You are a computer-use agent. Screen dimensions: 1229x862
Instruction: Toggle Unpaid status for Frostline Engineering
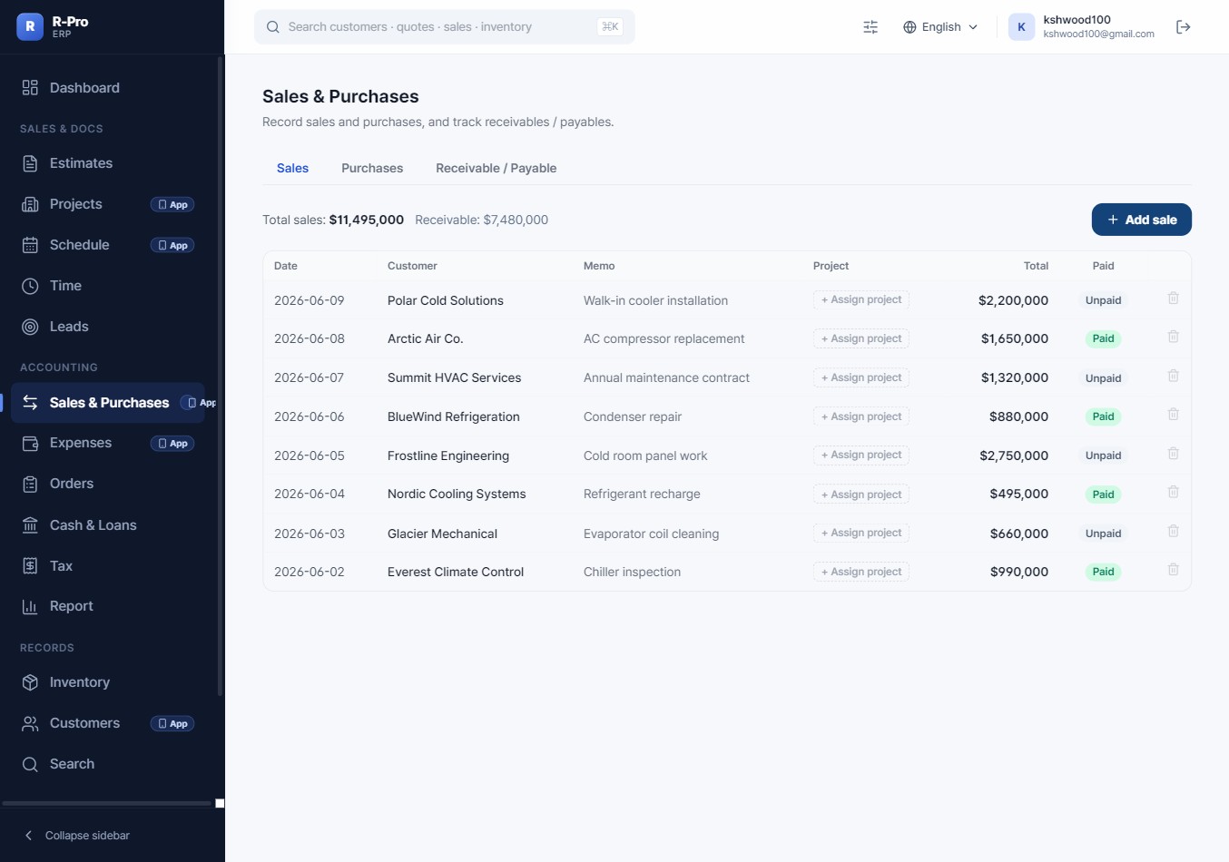coord(1103,455)
